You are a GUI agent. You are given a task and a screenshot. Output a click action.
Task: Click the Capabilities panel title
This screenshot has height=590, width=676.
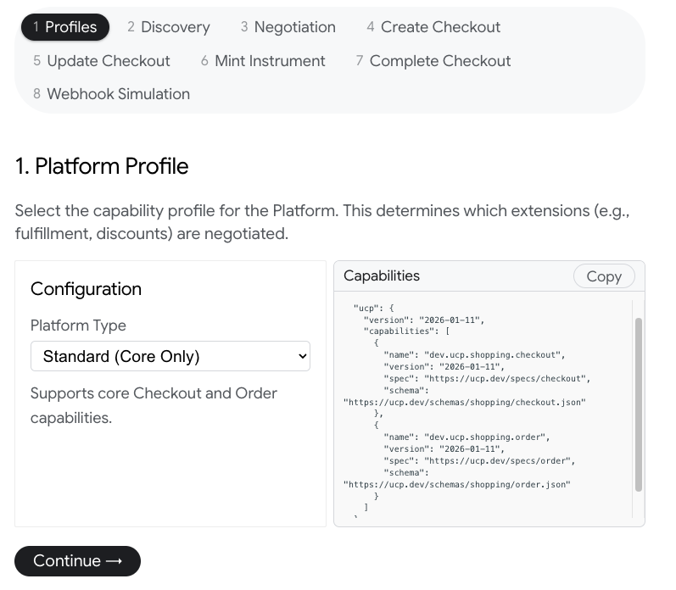(x=382, y=276)
